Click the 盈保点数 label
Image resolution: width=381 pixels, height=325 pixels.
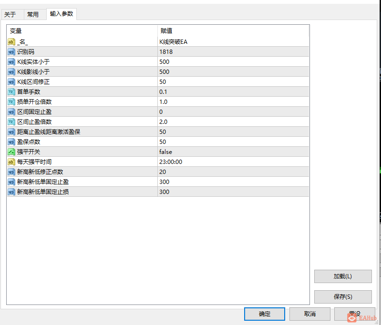click(29, 142)
